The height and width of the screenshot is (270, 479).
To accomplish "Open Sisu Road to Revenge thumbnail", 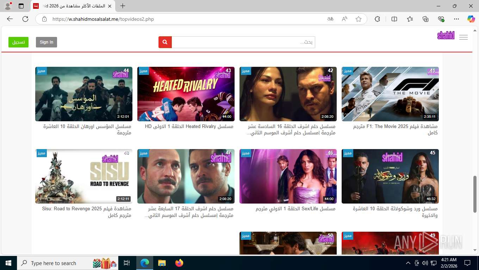I will click(84, 176).
